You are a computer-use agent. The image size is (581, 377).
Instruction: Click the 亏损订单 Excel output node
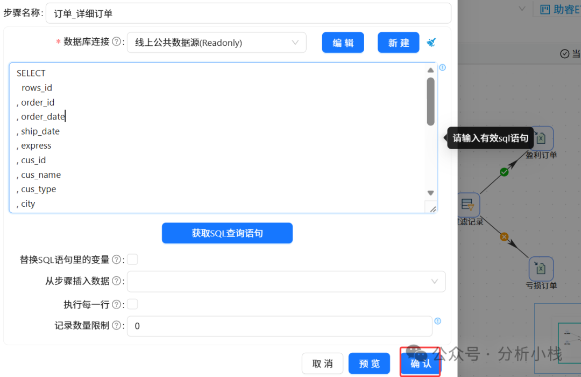541,269
